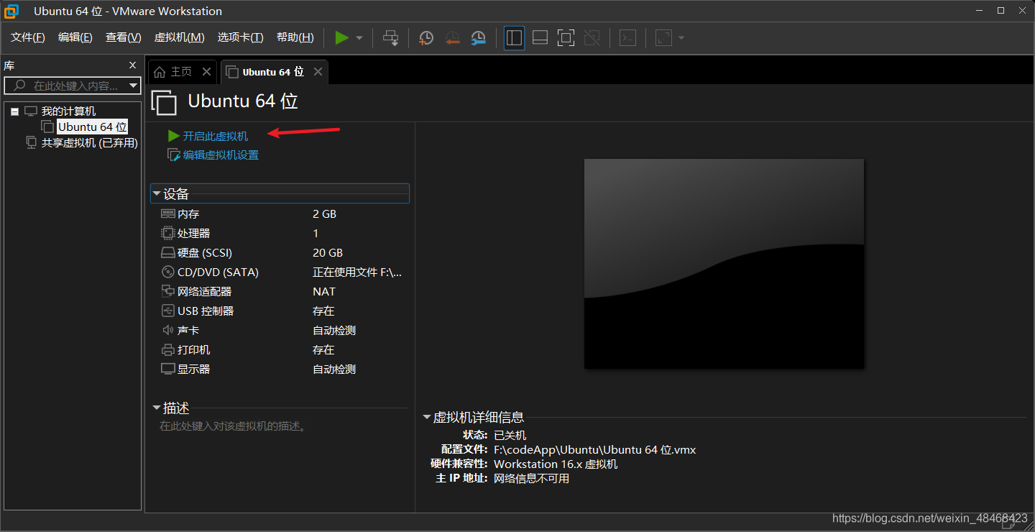
Task: Click the console view toolbar icon
Action: (627, 37)
